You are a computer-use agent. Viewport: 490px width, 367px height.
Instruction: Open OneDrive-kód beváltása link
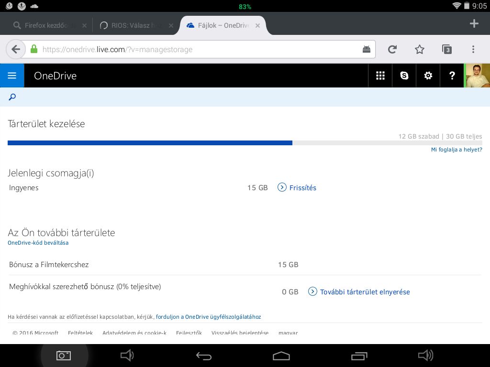click(x=38, y=243)
